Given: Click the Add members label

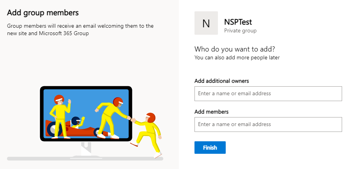Looking at the screenshot, I should [x=211, y=112].
